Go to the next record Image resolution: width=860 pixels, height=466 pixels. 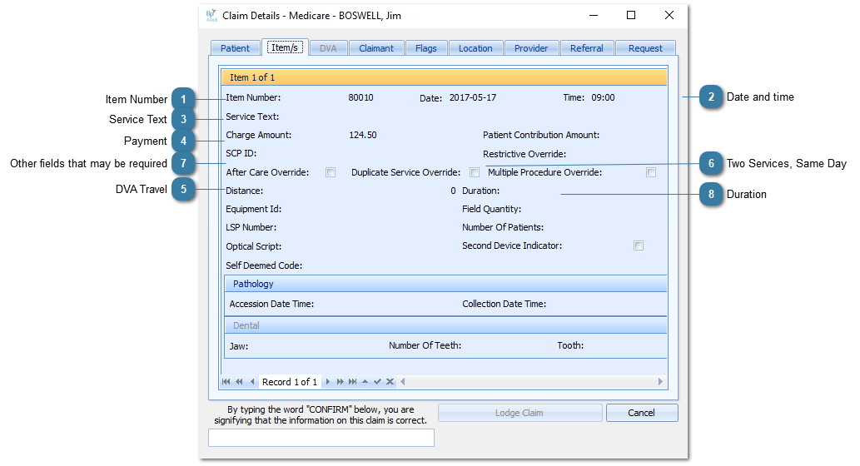(328, 382)
